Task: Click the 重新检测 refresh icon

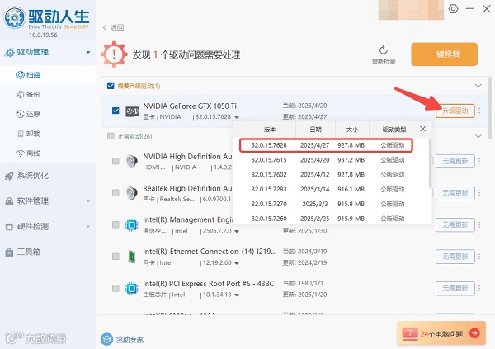Action: (384, 50)
